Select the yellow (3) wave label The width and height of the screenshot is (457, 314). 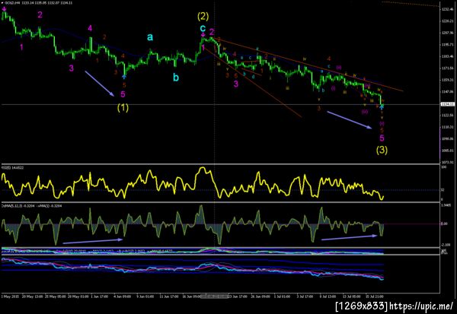[382, 150]
